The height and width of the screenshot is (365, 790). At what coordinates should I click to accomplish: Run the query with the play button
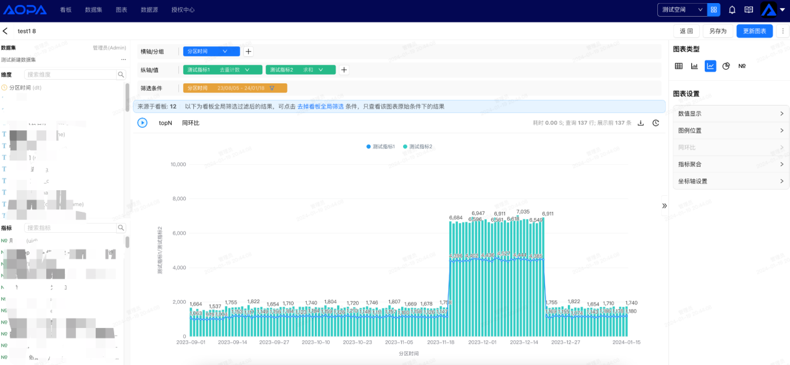click(x=143, y=123)
